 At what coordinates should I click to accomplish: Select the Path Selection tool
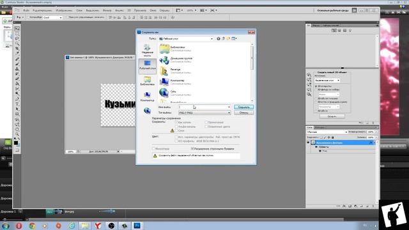(x=17, y=109)
